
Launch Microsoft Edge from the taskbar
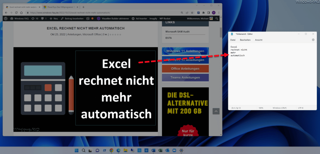[118, 151]
